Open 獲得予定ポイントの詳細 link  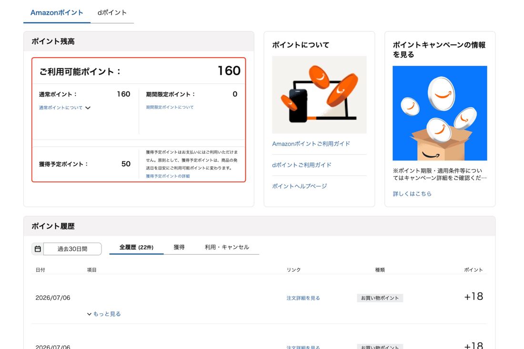[168, 176]
